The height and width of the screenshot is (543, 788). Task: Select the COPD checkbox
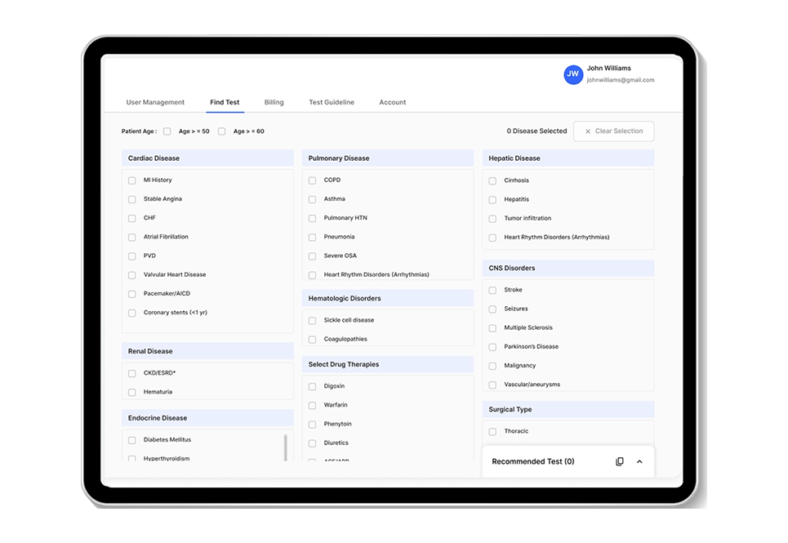(x=312, y=180)
